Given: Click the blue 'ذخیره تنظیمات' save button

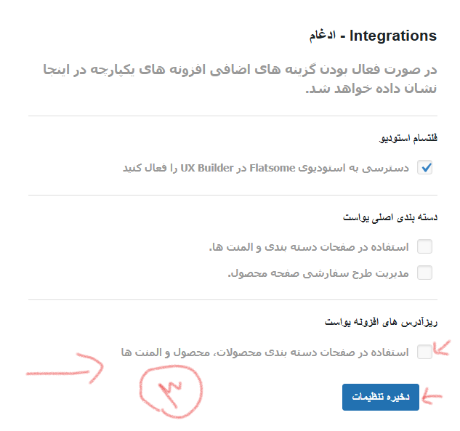Looking at the screenshot, I should [x=381, y=397].
